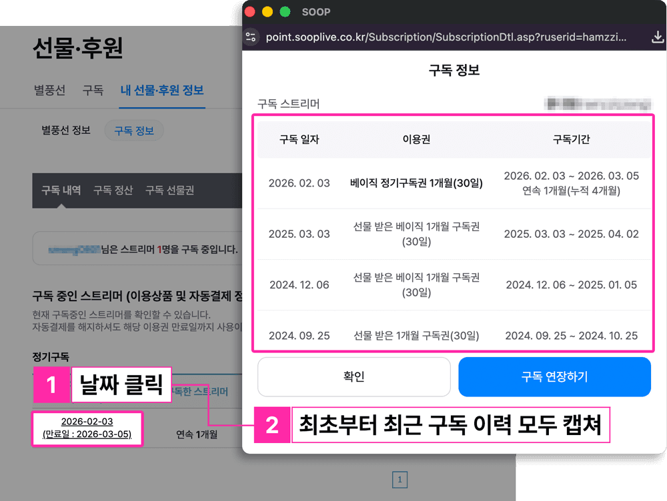Screen dimensions: 667x501
Task: Switch to the 구독 정산 tab
Action: pos(113,191)
